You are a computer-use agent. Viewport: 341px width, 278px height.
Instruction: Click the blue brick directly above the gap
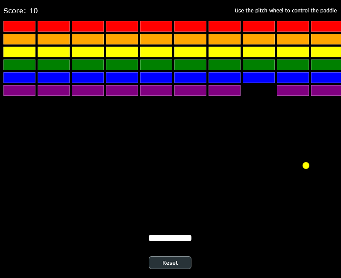point(259,77)
